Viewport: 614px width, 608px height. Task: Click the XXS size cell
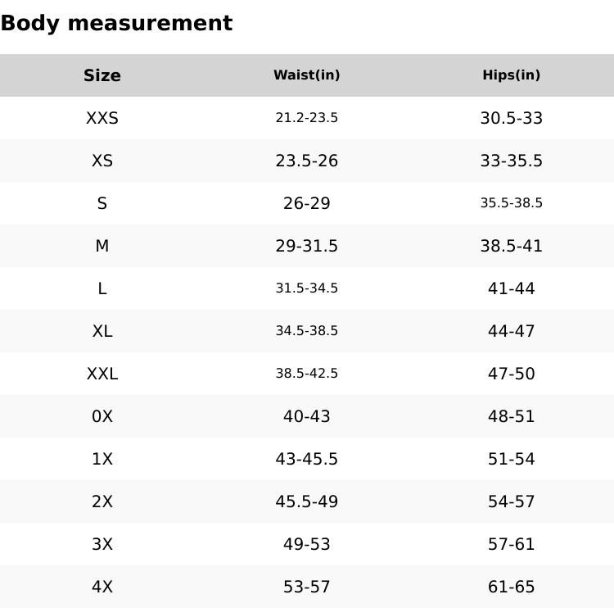coord(102,118)
